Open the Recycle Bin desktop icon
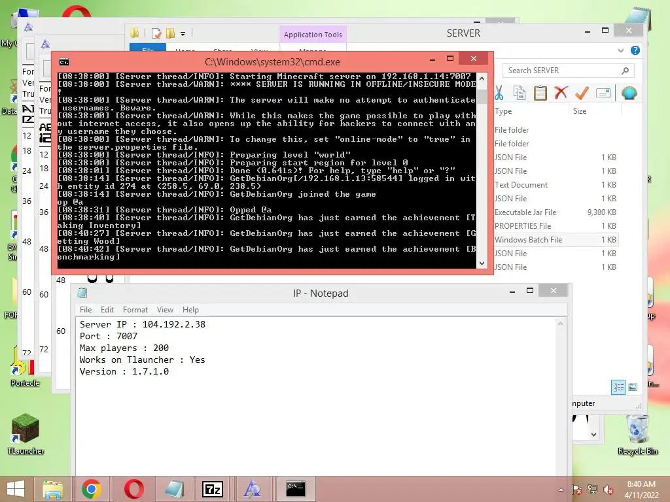 coord(637,435)
